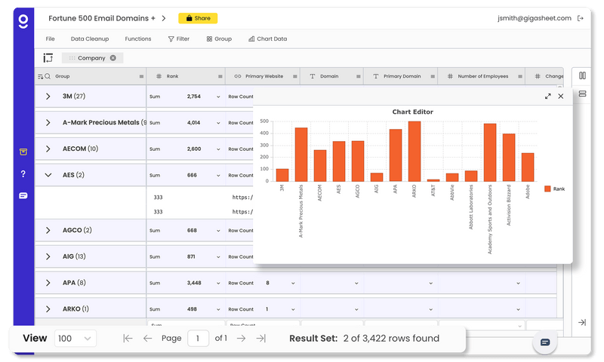This screenshot has width=604, height=362.
Task: Click the collapse sidebar arrow icon
Action: (582, 322)
